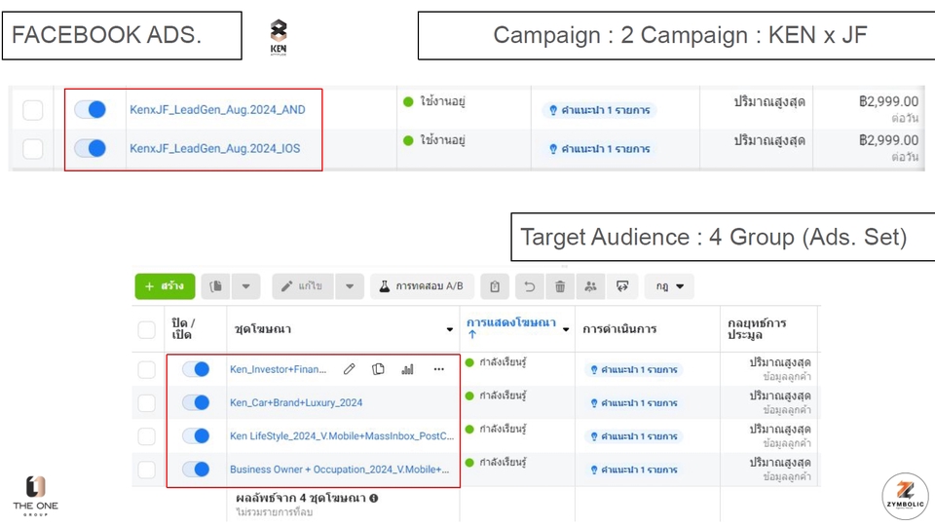The width and height of the screenshot is (935, 527).
Task: Open the Ken LifeStyle_2024_V.Mobile+MassInbox ad set link
Action: tap(342, 435)
